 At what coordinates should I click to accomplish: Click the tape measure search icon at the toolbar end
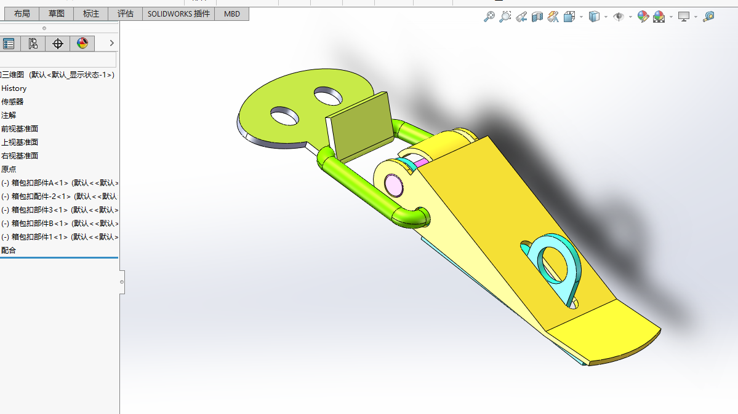[x=708, y=17]
